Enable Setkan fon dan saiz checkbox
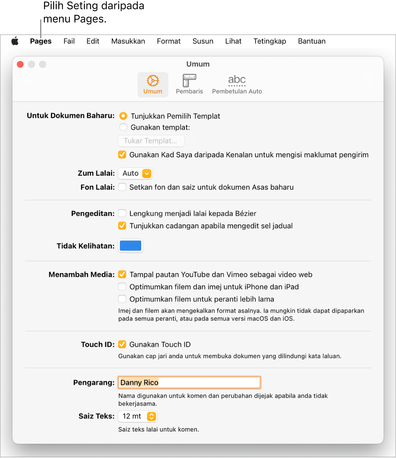The image size is (396, 458). click(122, 187)
